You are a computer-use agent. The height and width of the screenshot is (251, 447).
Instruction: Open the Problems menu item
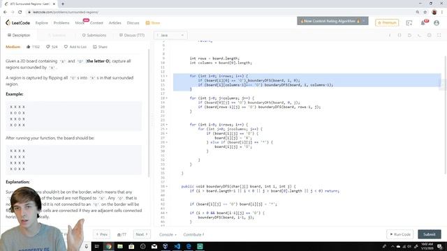[x=61, y=23]
